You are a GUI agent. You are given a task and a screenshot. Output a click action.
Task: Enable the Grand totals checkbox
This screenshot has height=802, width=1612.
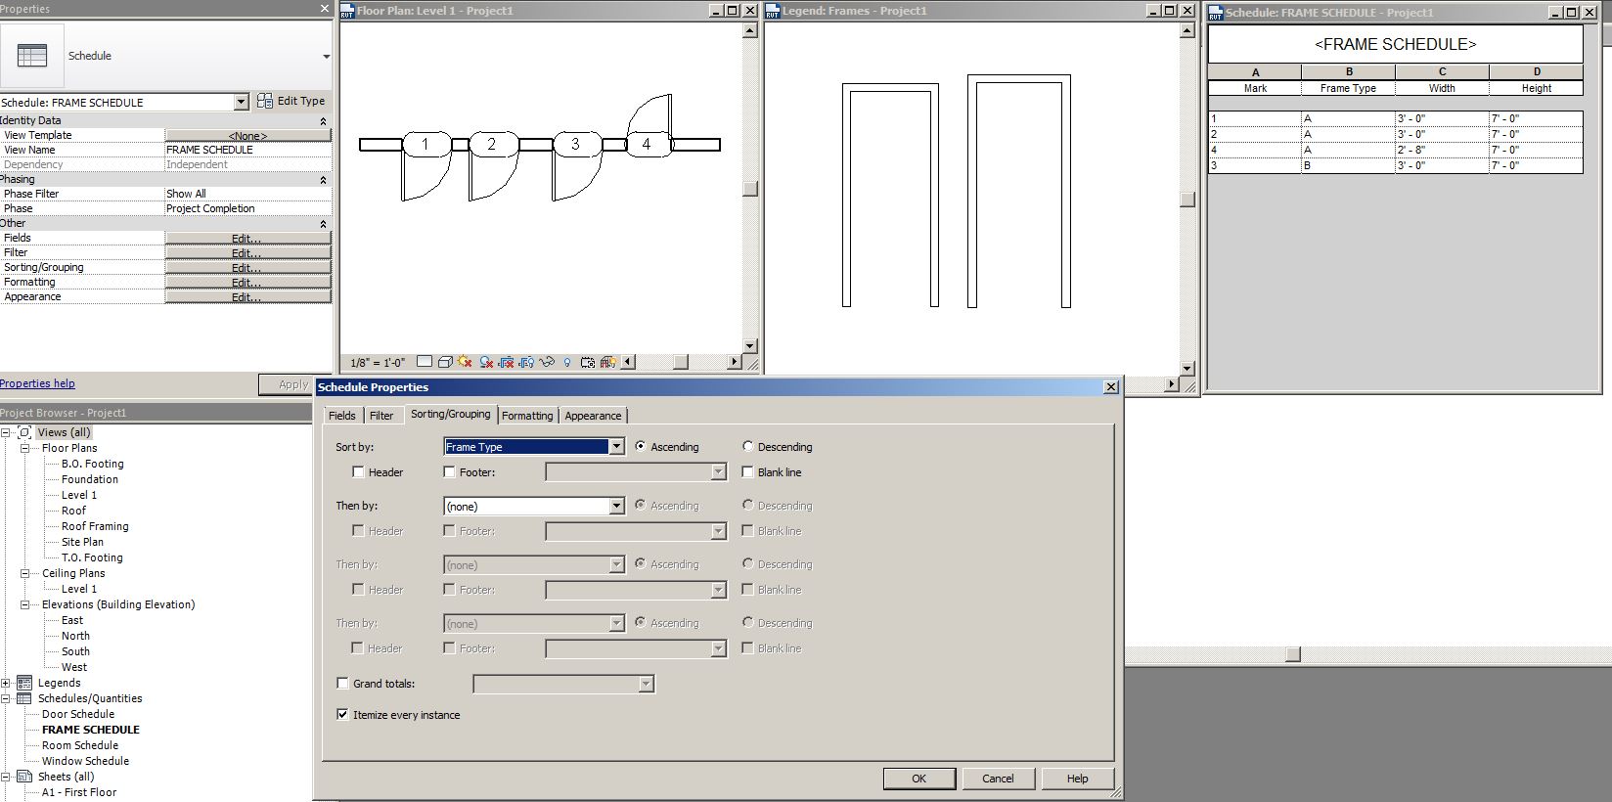point(342,684)
